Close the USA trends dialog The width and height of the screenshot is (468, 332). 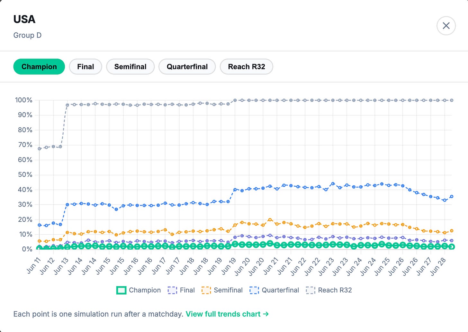point(446,26)
